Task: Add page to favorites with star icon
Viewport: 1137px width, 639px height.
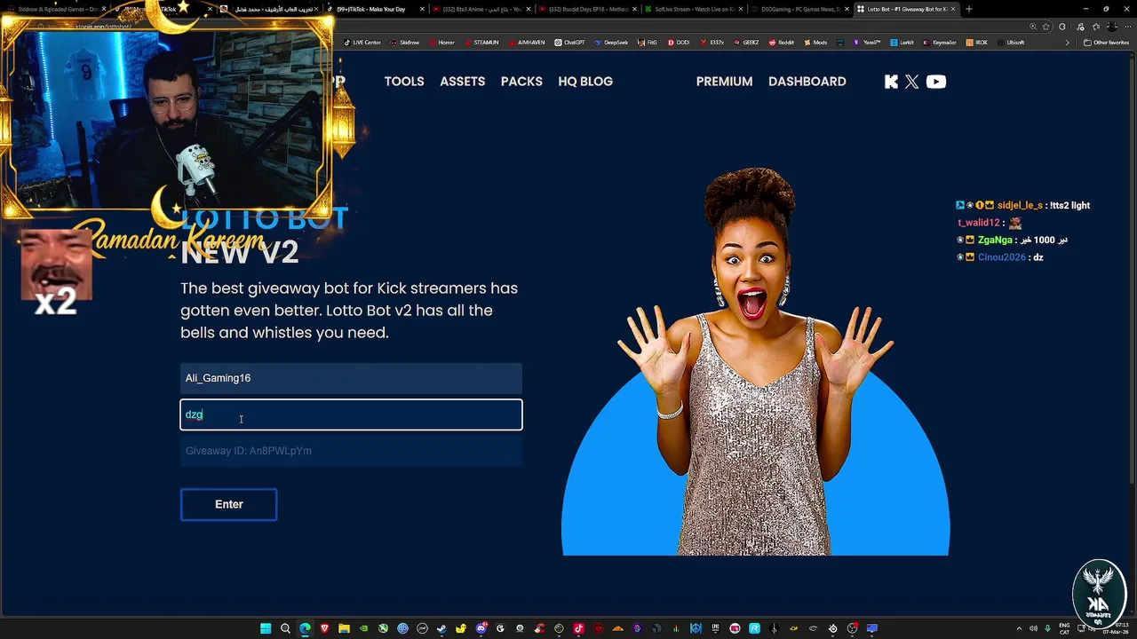Action: pos(1046,27)
